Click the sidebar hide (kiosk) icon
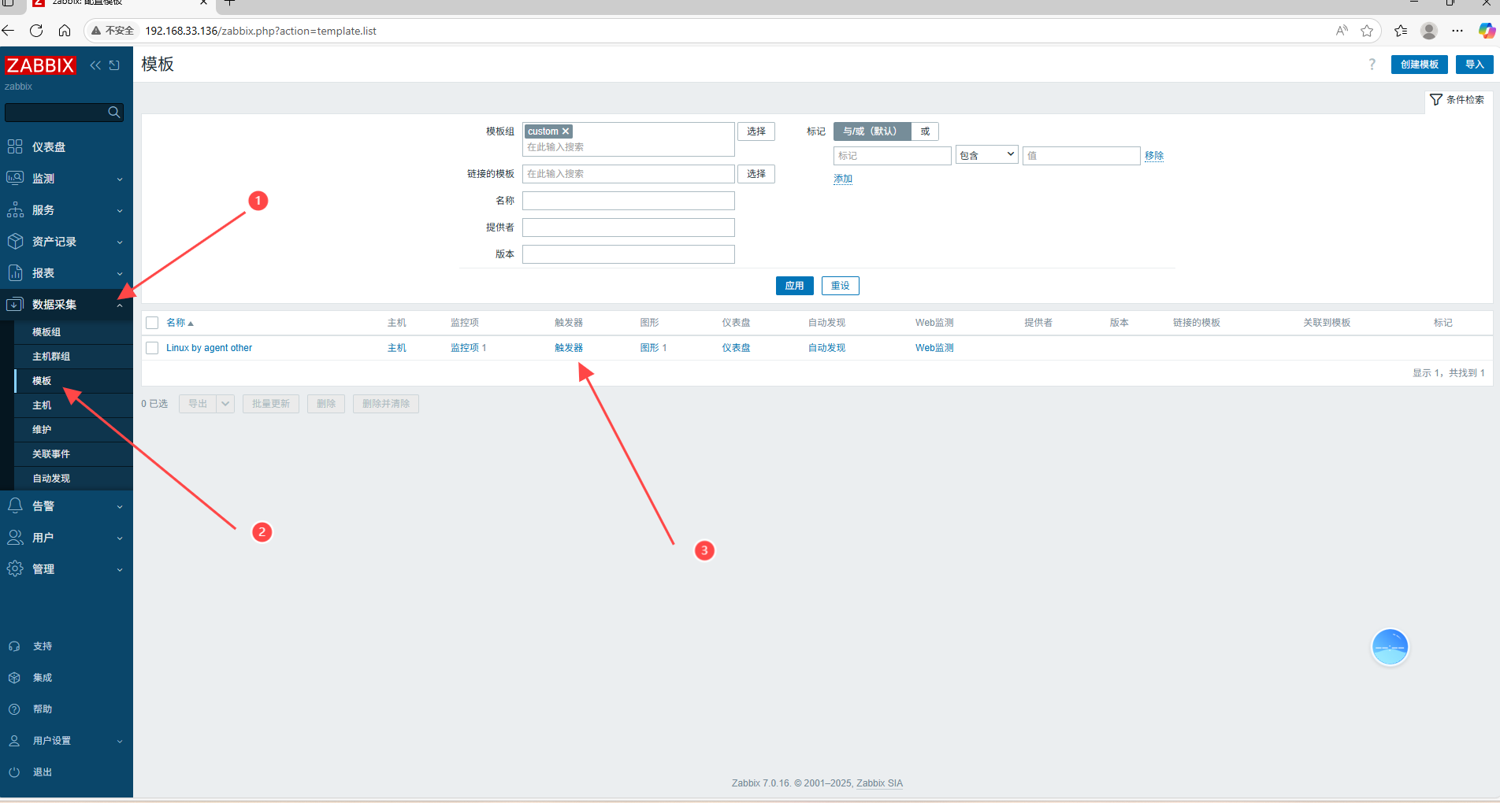 pos(114,65)
